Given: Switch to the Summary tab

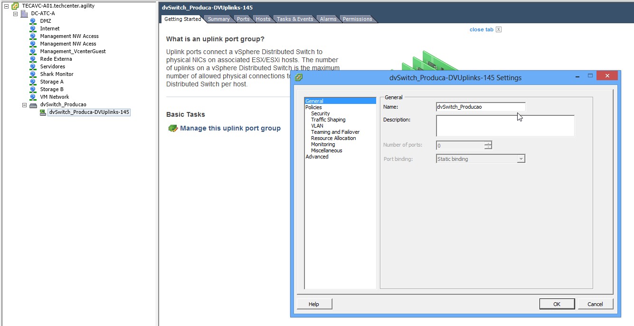Looking at the screenshot, I should pyautogui.click(x=218, y=19).
